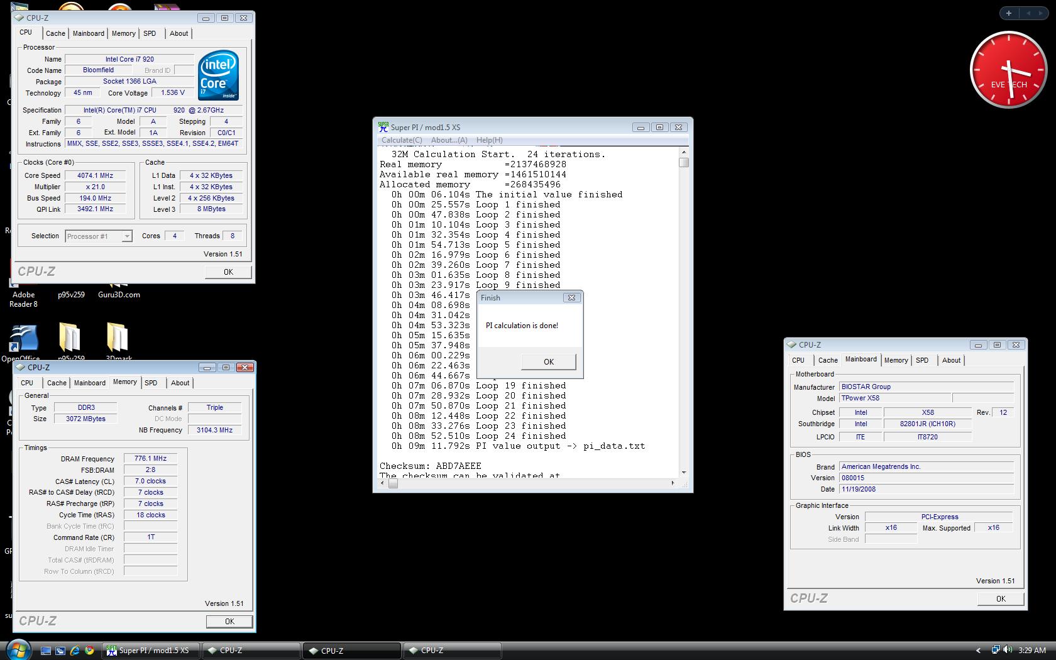Click Super PI vertical scrollbar up arrow
This screenshot has width=1056, height=660.
[684, 152]
